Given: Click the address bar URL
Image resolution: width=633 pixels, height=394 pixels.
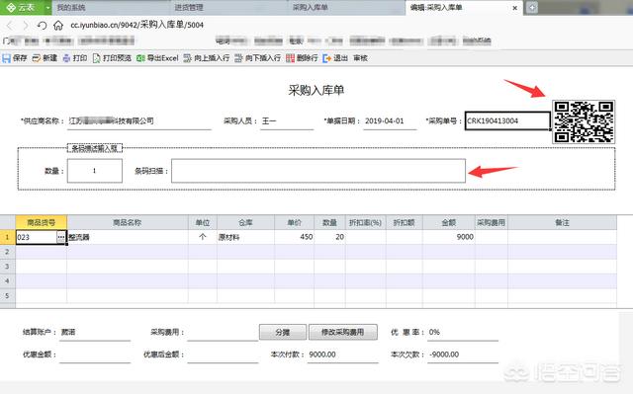Looking at the screenshot, I should (136, 25).
